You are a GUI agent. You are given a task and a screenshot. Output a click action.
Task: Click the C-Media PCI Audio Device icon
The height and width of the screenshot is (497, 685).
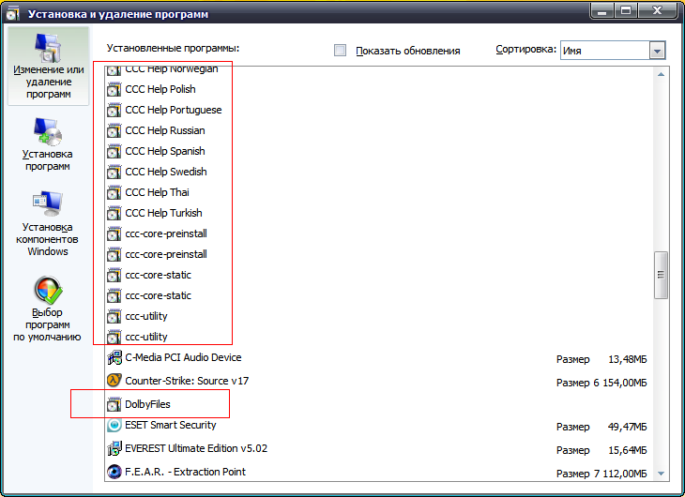pos(114,357)
